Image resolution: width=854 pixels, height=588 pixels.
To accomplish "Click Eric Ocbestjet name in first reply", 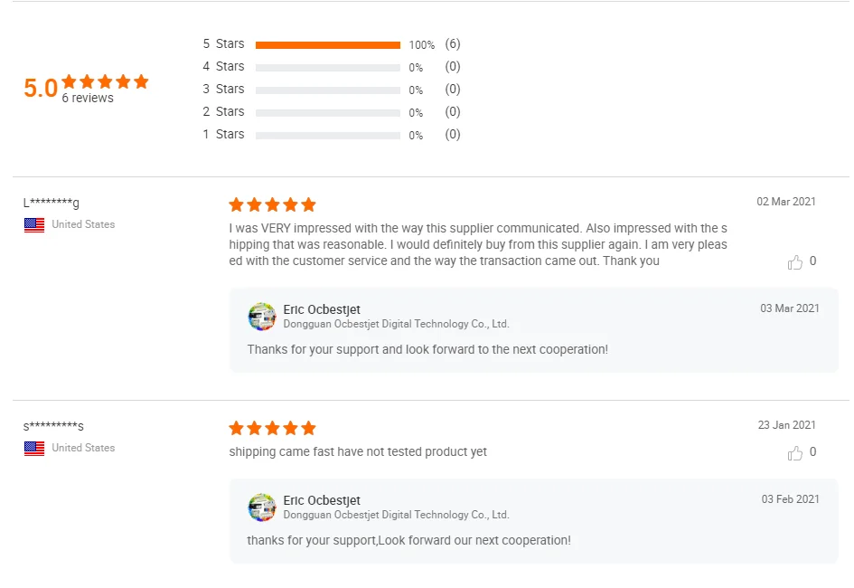I will pos(322,309).
